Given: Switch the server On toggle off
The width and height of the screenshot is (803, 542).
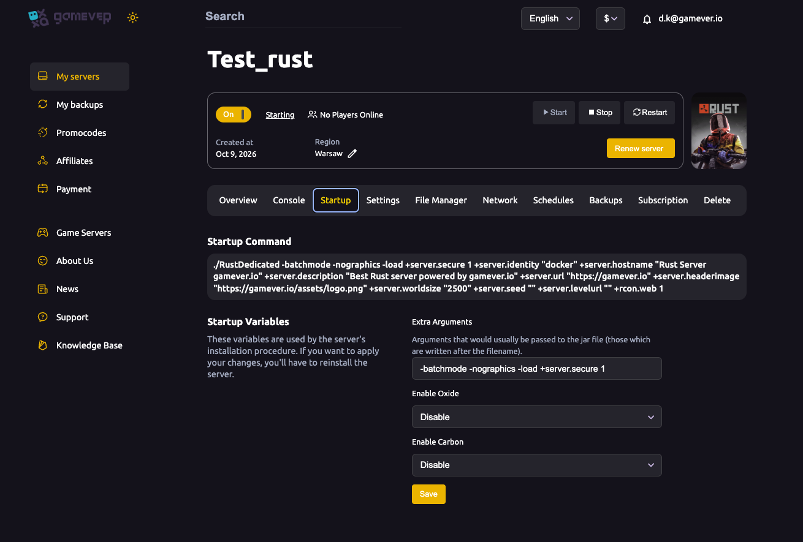Looking at the screenshot, I should pos(234,115).
